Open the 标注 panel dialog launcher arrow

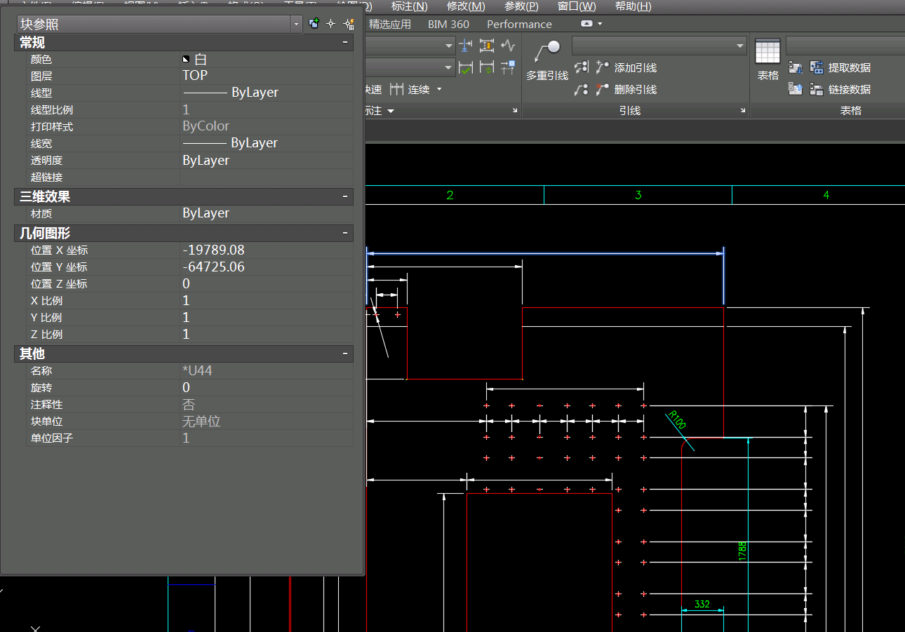coord(515,111)
